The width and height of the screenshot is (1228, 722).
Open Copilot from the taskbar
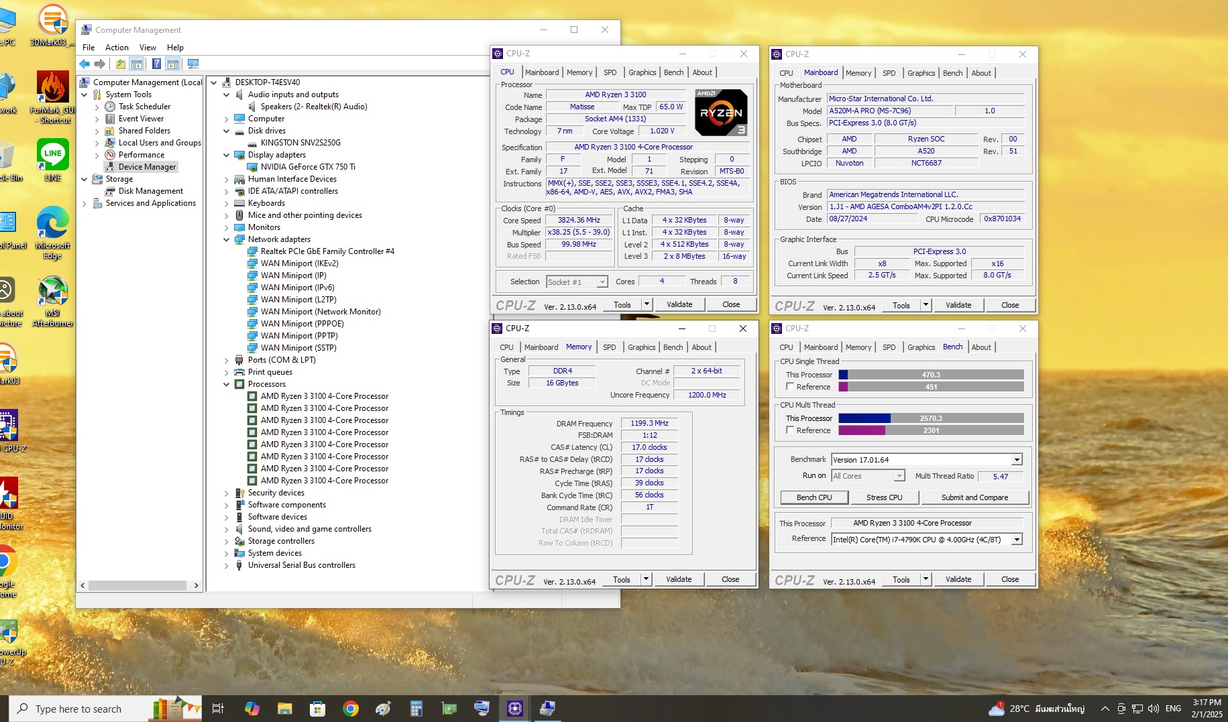(252, 709)
